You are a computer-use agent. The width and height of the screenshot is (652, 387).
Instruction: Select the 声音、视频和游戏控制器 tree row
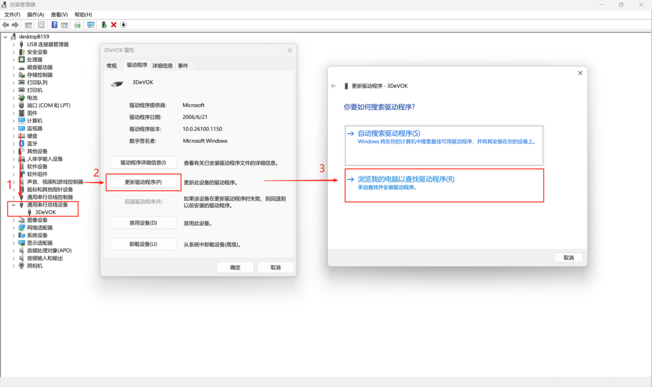tap(55, 182)
